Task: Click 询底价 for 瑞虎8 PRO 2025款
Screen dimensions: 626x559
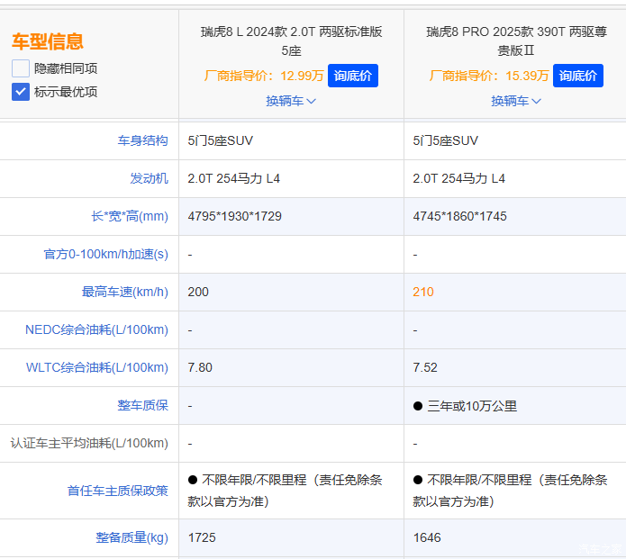Action: click(x=577, y=76)
